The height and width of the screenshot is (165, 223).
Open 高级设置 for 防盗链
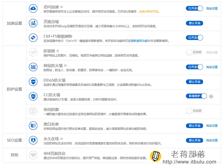212,52
